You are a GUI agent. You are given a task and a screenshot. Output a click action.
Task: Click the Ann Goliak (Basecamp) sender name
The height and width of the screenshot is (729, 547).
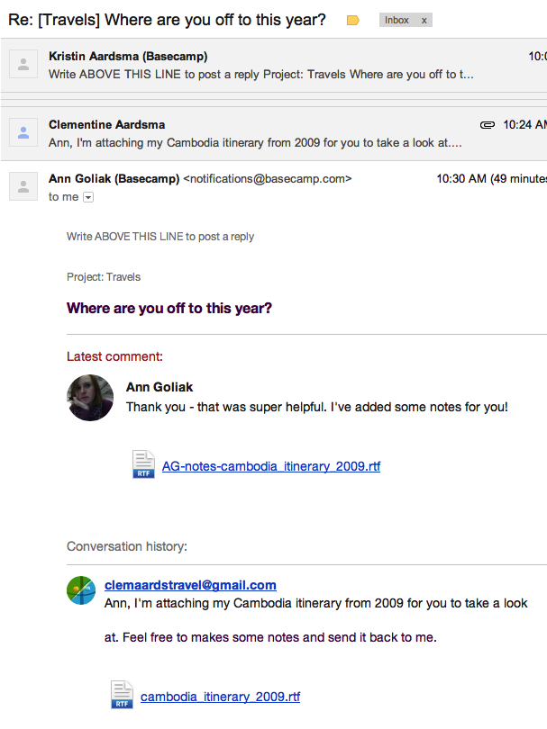pyautogui.click(x=114, y=179)
